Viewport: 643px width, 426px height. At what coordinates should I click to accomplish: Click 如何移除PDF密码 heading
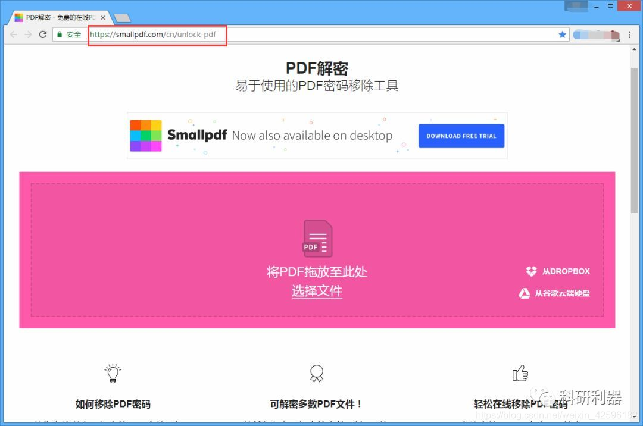pos(113,404)
